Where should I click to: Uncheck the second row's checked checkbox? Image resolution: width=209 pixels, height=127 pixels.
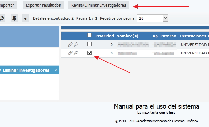pos(90,53)
